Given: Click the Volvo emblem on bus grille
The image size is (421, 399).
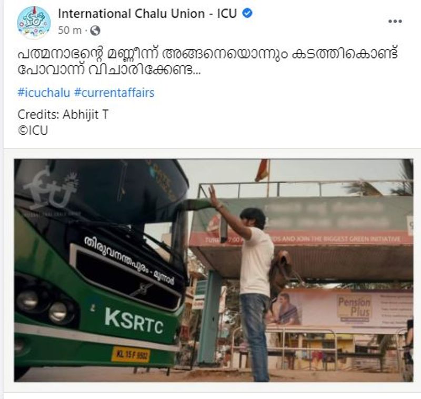Looking at the screenshot, I should pos(142,290).
